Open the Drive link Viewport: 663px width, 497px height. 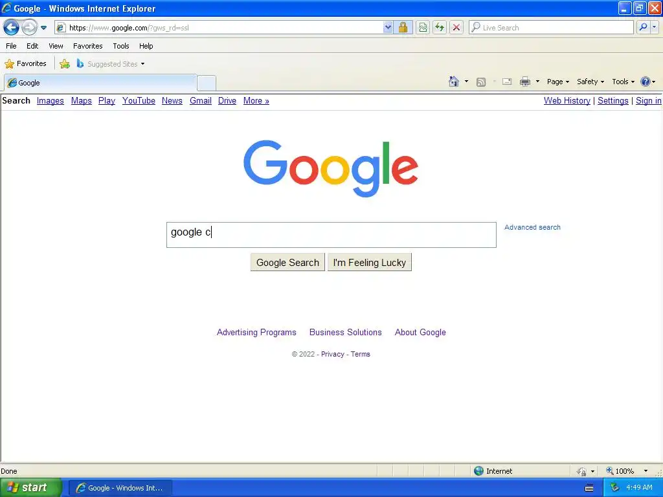tap(227, 100)
